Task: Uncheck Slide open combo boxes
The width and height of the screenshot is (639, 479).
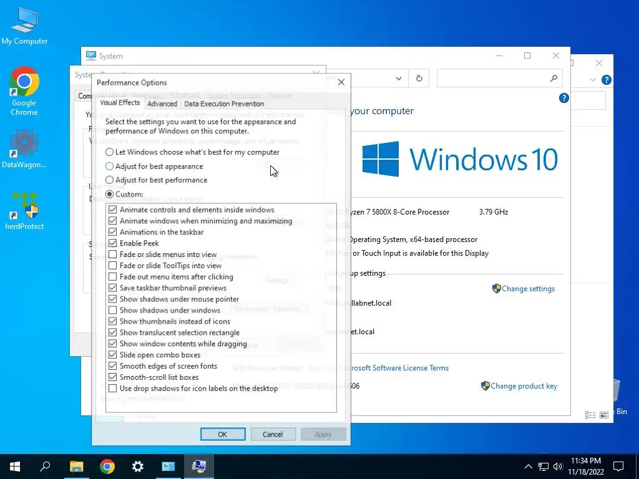Action: click(113, 355)
